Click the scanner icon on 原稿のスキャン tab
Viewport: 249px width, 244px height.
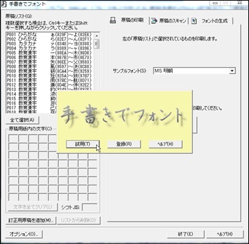coord(154,21)
